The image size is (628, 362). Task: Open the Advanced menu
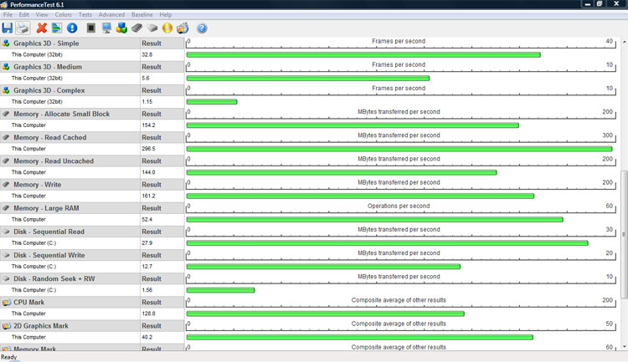point(111,14)
